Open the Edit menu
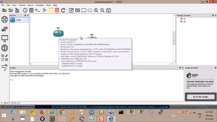The height and width of the screenshot is (122, 217). [8, 5]
